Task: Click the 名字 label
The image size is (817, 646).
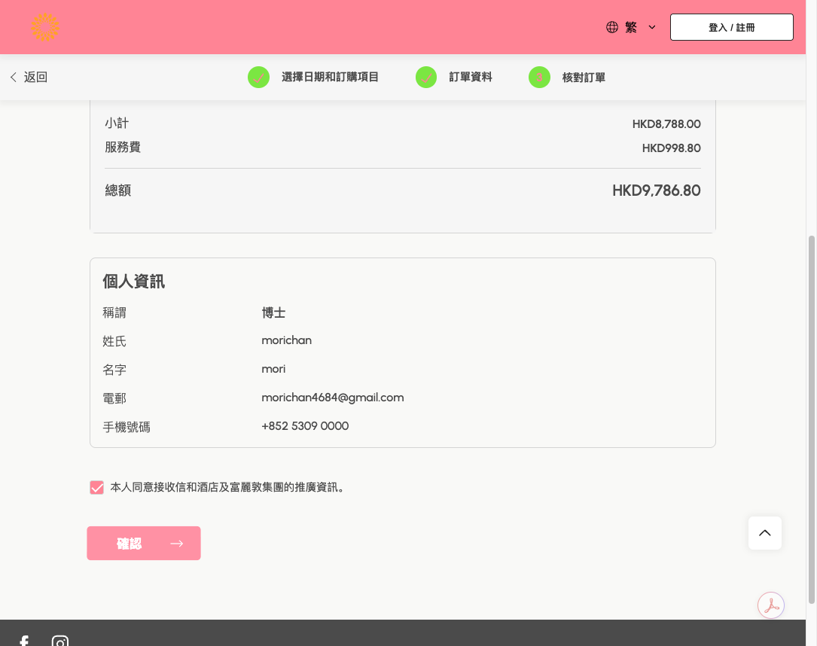Action: (114, 370)
